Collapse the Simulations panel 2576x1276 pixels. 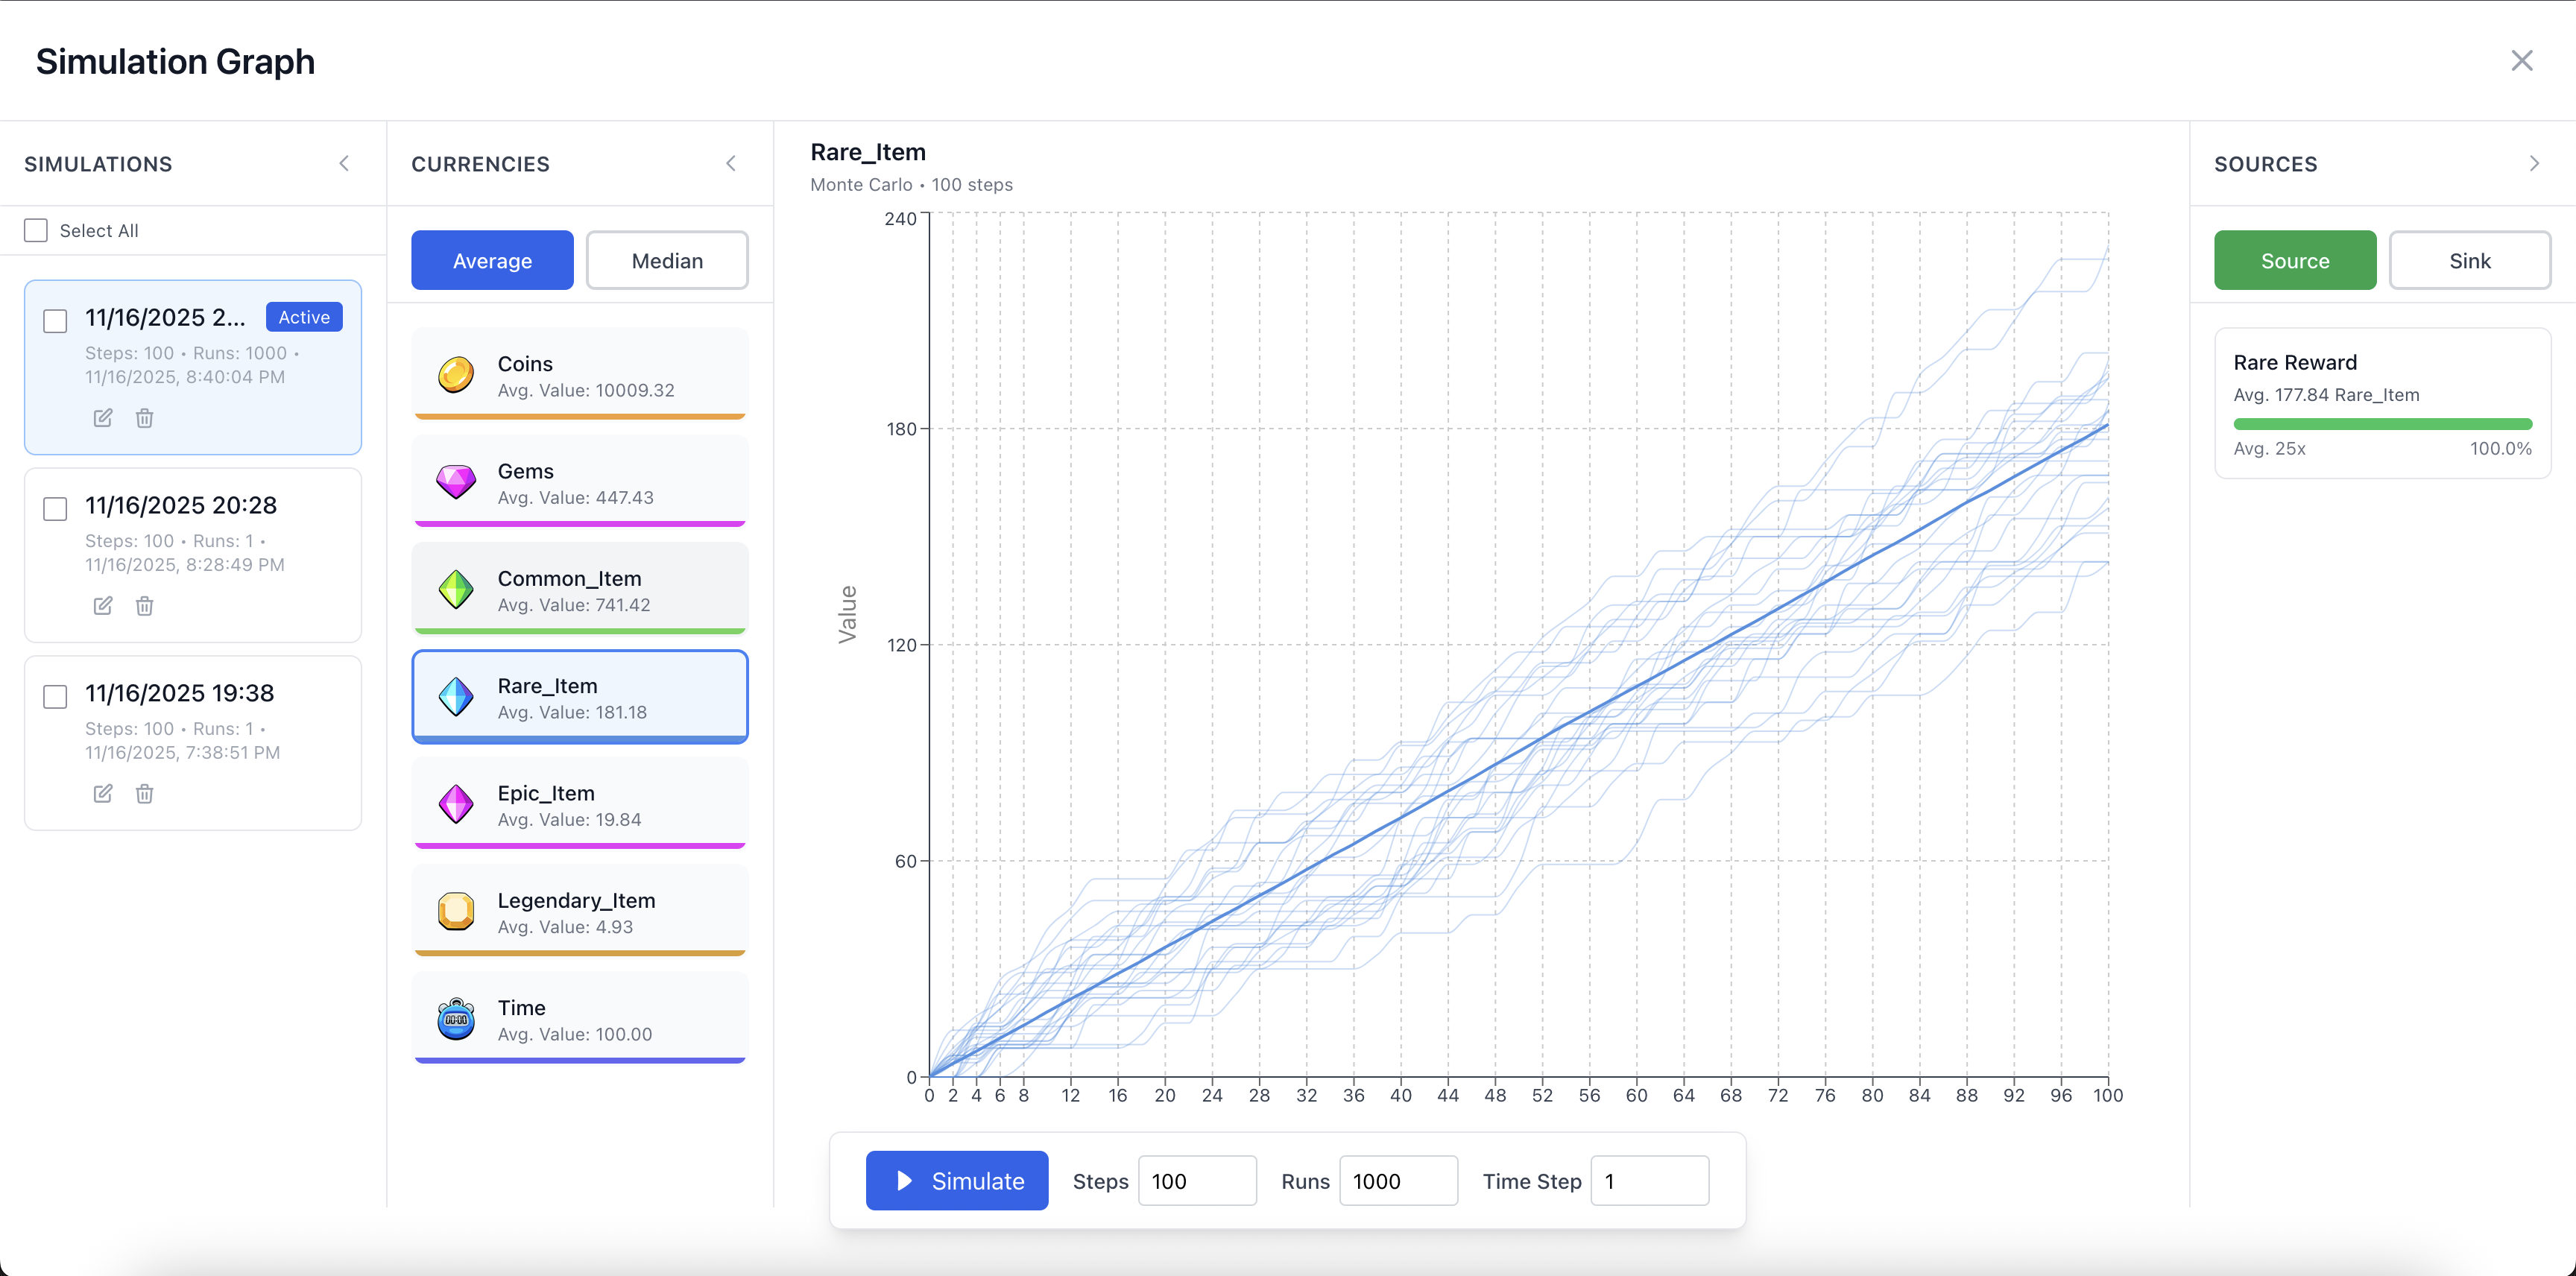pyautogui.click(x=344, y=164)
